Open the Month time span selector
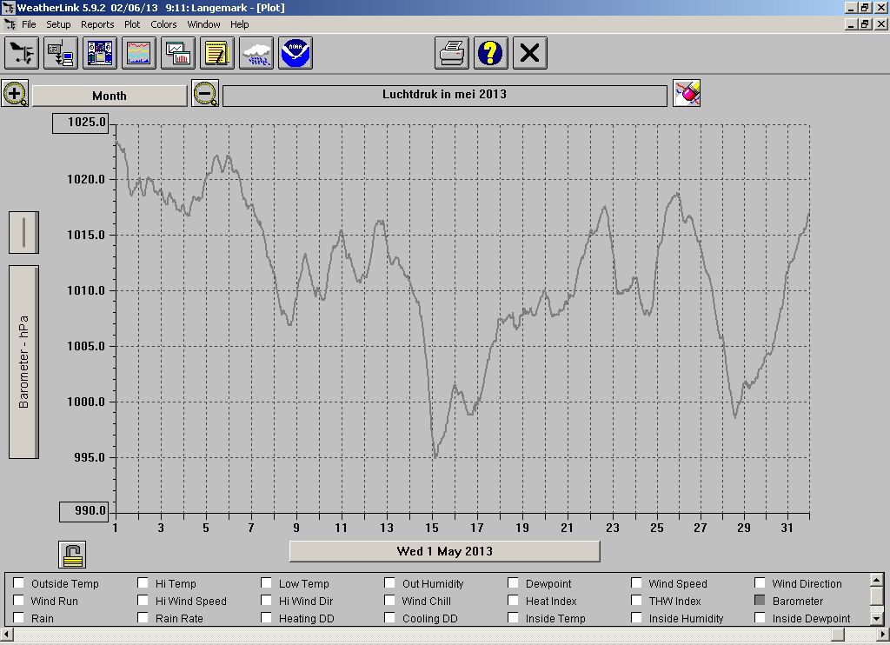Screen dimensions: 890x645 click(110, 96)
